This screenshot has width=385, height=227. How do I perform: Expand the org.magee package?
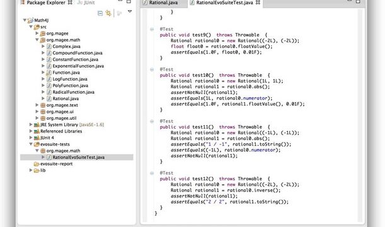tap(37, 33)
